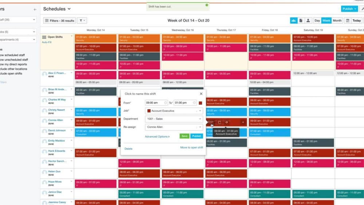Expand the row arrow next to David Johnson
This screenshot has height=205, width=364.
click(71, 130)
